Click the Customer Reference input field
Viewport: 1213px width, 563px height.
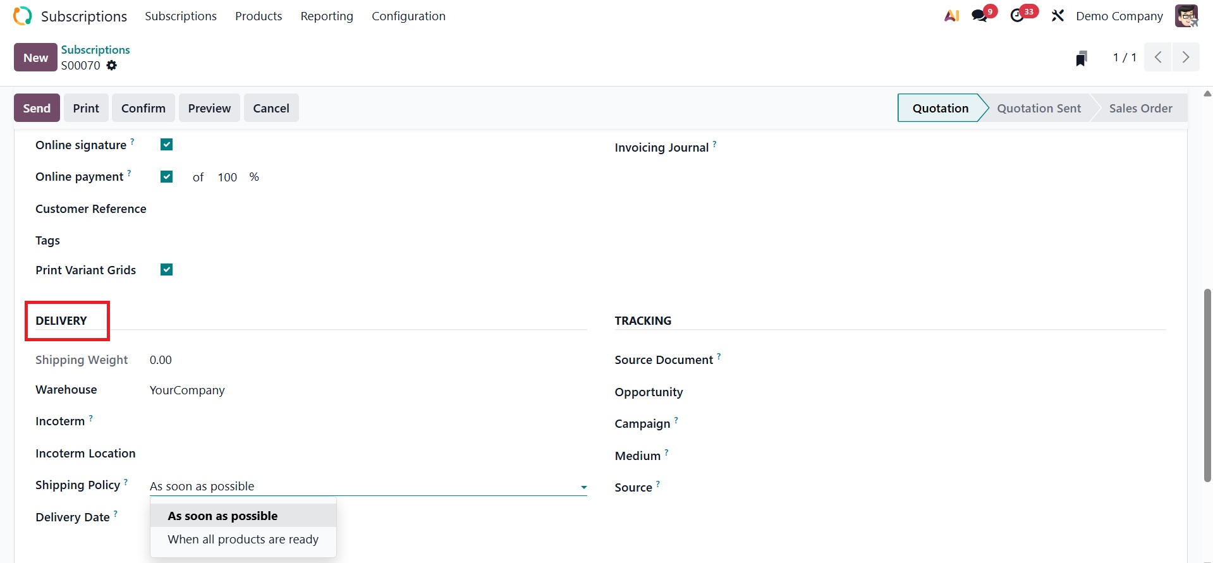[x=367, y=209]
